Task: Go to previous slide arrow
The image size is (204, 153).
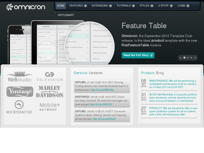Action: pyautogui.click(x=180, y=58)
